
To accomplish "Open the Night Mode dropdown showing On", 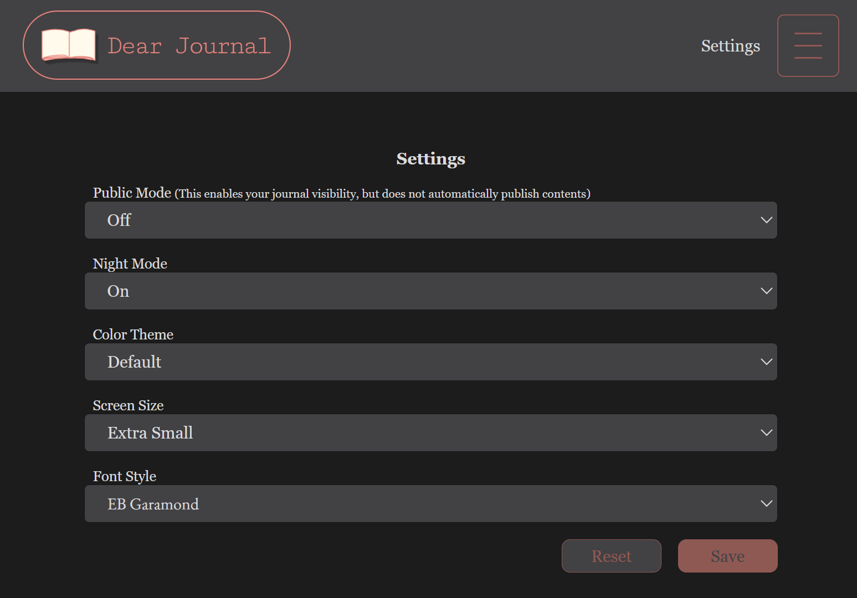I will (x=430, y=291).
